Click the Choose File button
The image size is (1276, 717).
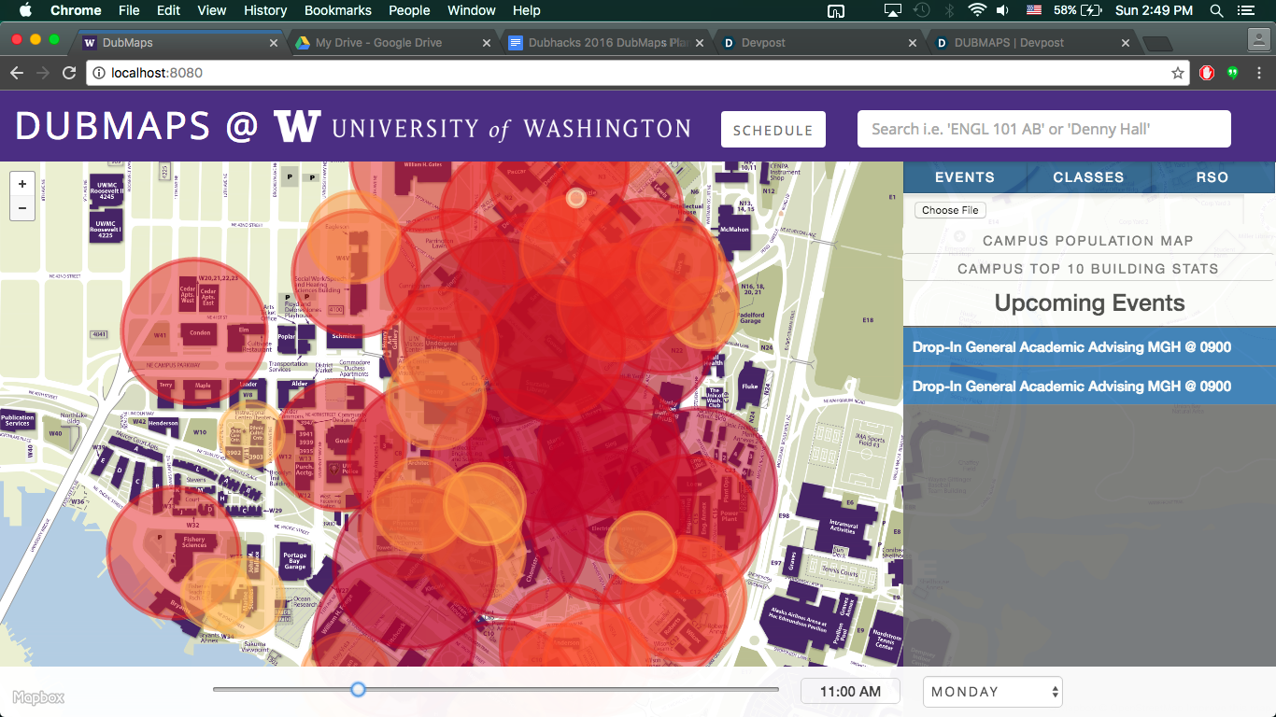tap(950, 210)
